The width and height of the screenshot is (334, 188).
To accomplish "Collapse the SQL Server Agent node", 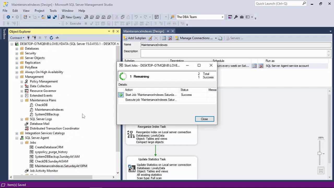I will point(17,138).
